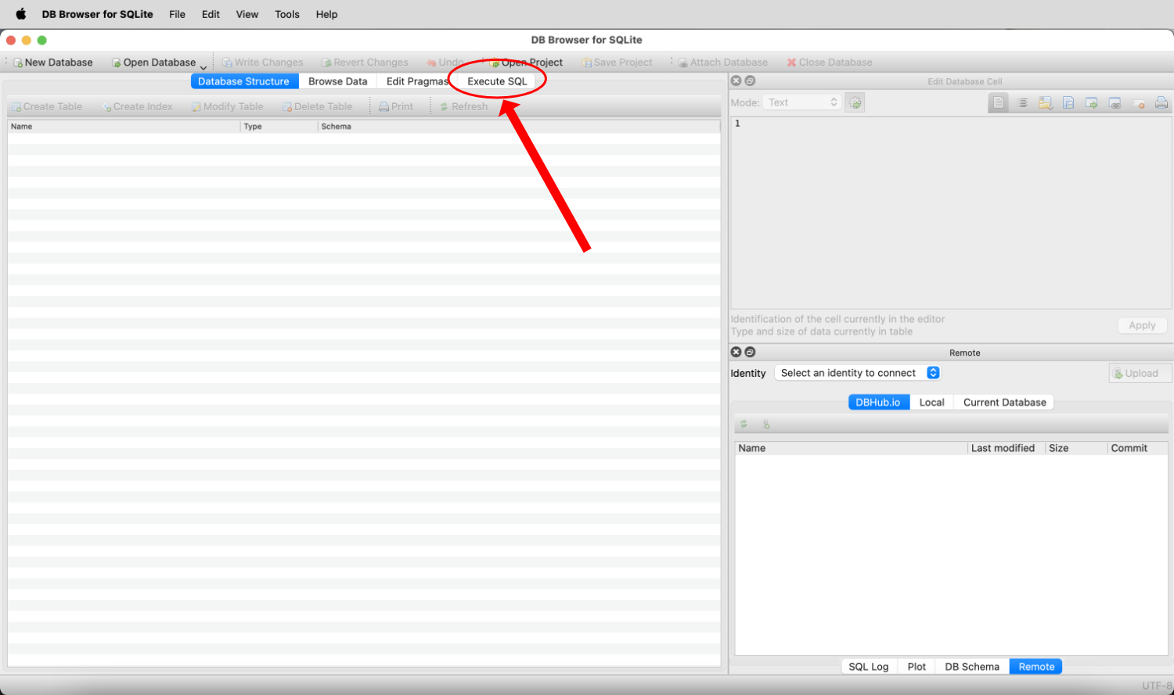This screenshot has height=695, width=1174.
Task: Float the Remote panel with undock icon
Action: click(x=750, y=353)
